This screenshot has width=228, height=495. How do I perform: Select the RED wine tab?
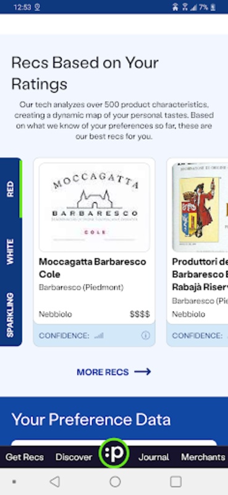(11, 189)
